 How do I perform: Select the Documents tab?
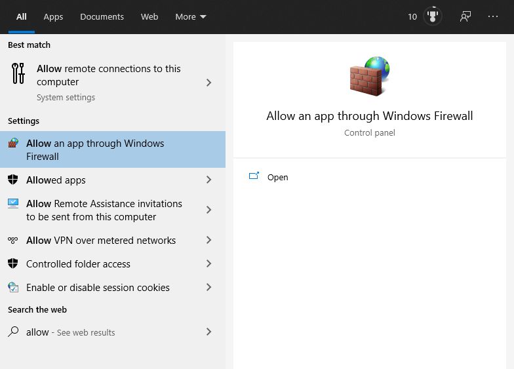click(x=102, y=17)
